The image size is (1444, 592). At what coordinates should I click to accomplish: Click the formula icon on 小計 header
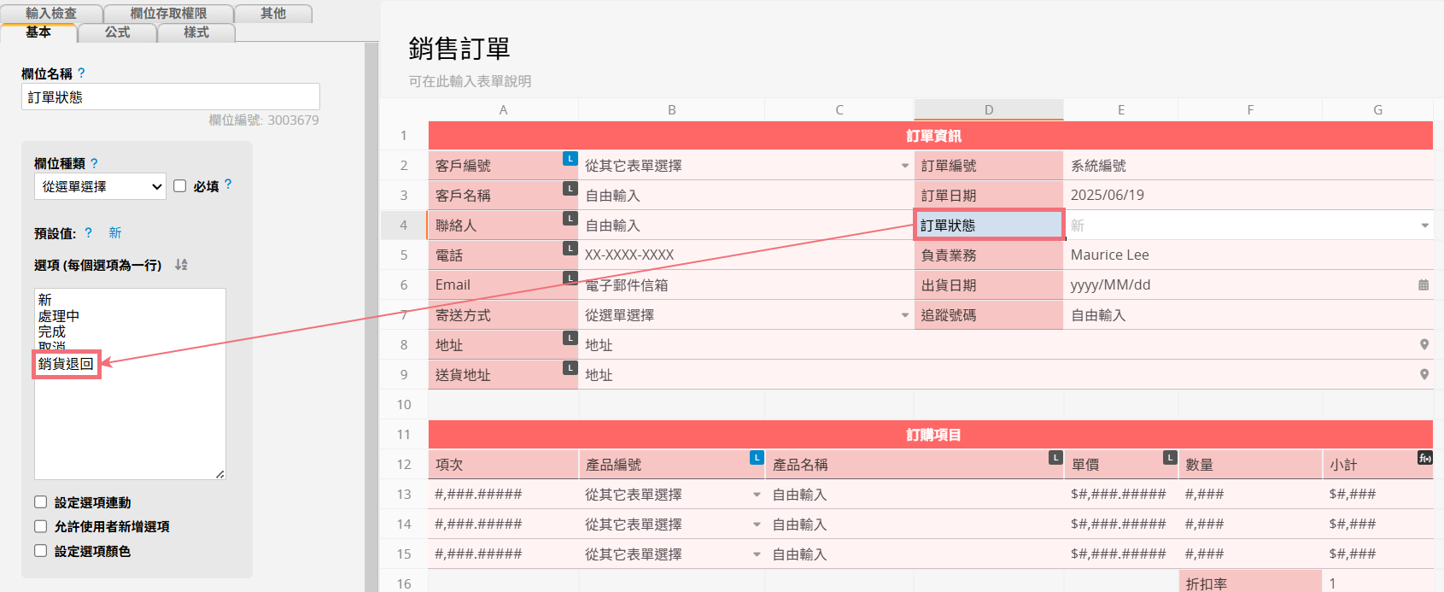click(1424, 458)
